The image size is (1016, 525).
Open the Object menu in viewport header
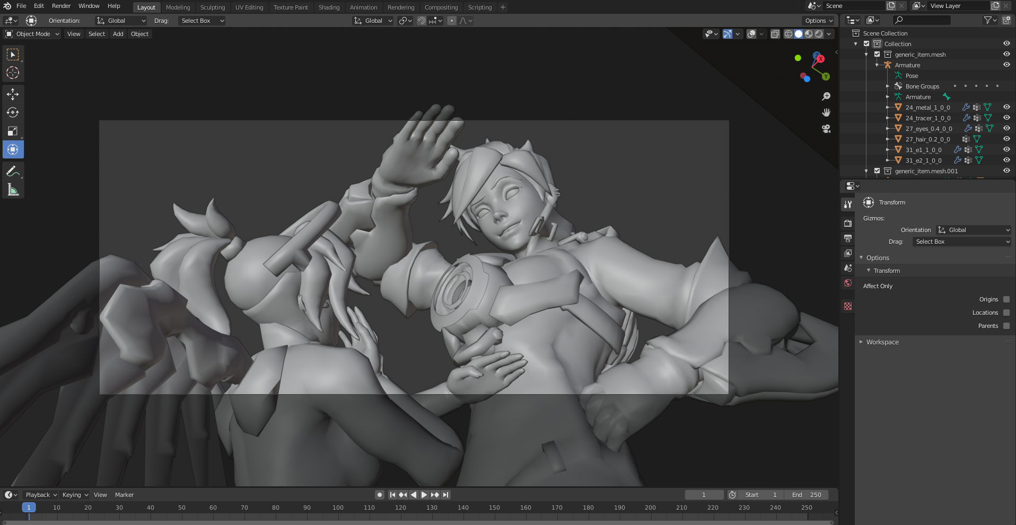(x=140, y=34)
